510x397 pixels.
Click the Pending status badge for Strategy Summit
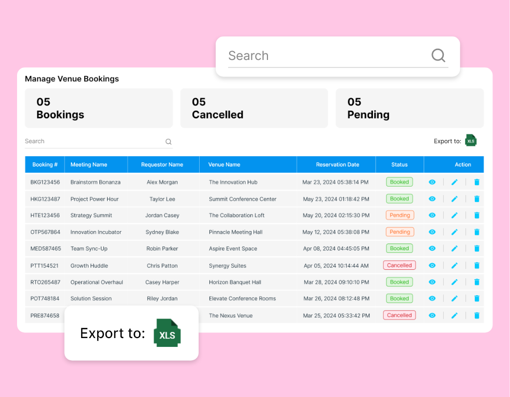tap(399, 216)
